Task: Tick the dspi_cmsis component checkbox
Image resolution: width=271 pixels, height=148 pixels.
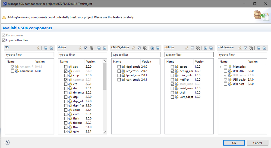Action: point(119,67)
